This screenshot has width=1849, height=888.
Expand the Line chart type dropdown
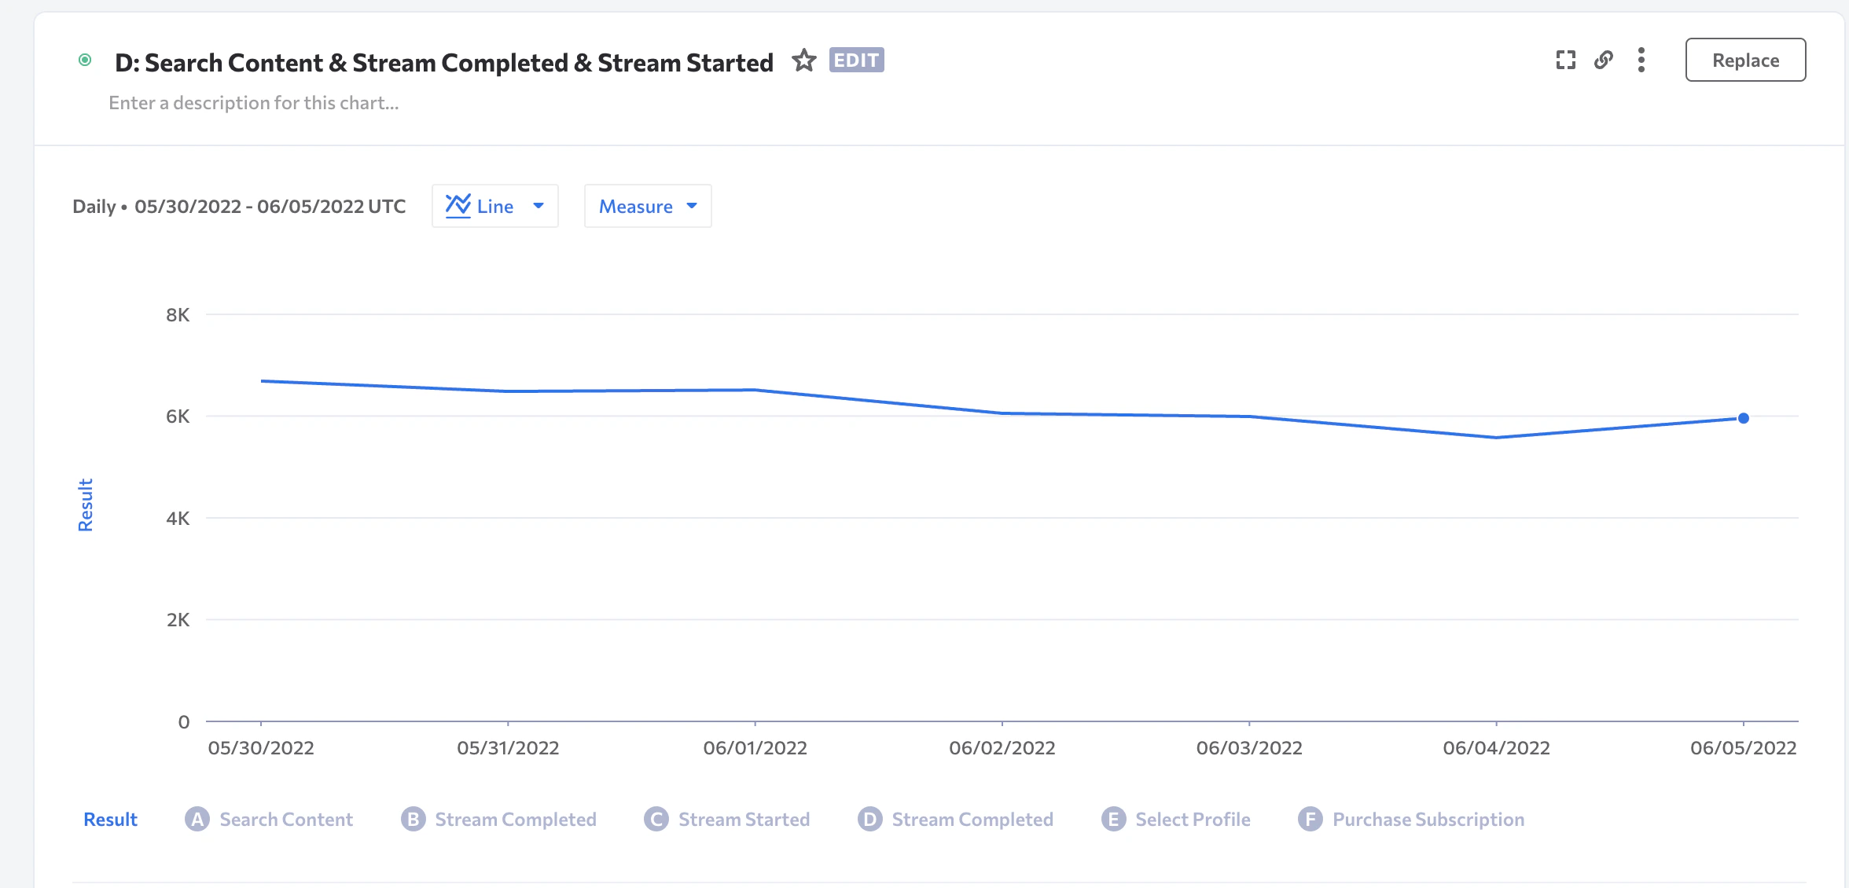point(539,206)
